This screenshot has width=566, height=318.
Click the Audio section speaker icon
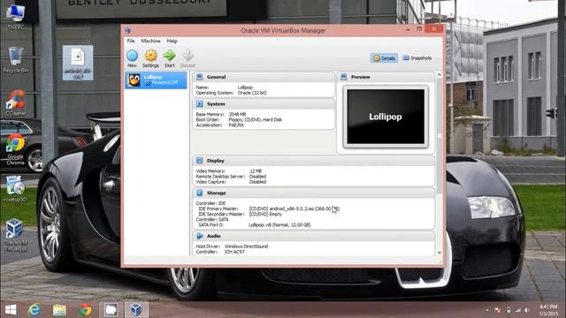199,236
